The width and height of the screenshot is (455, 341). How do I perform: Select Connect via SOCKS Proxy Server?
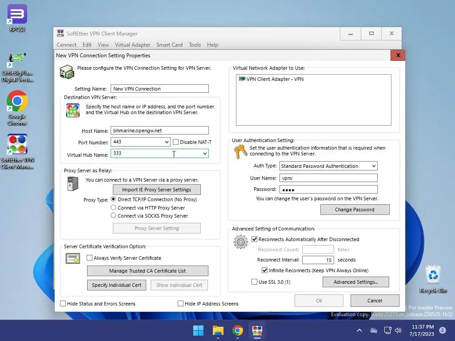pos(113,216)
